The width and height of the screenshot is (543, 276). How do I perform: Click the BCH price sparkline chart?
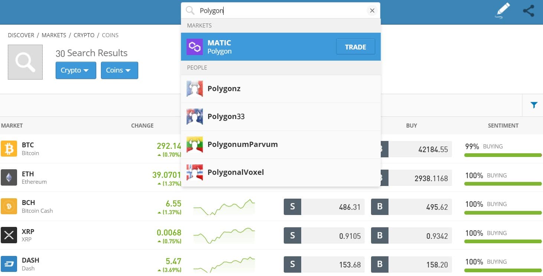click(224, 207)
